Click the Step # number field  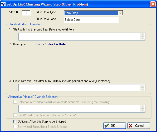pos(26,13)
